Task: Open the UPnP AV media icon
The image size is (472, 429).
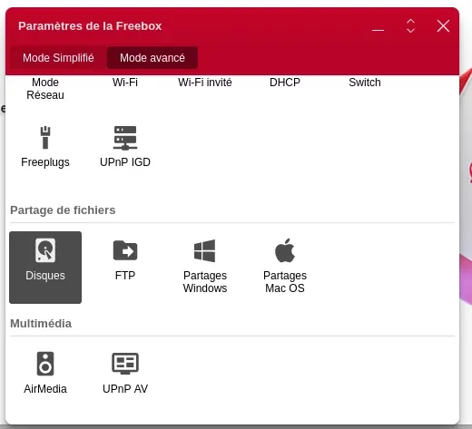Action: (125, 364)
